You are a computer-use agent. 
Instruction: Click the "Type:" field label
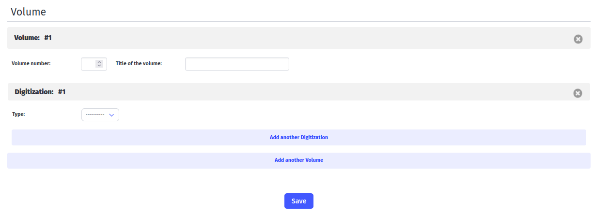click(x=18, y=115)
